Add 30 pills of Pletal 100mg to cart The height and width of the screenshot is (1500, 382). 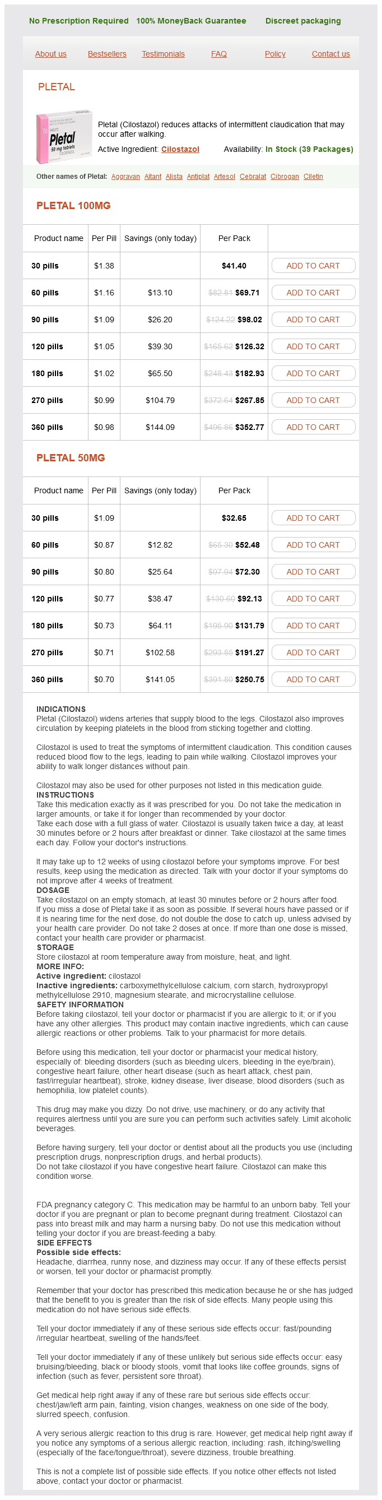click(313, 266)
